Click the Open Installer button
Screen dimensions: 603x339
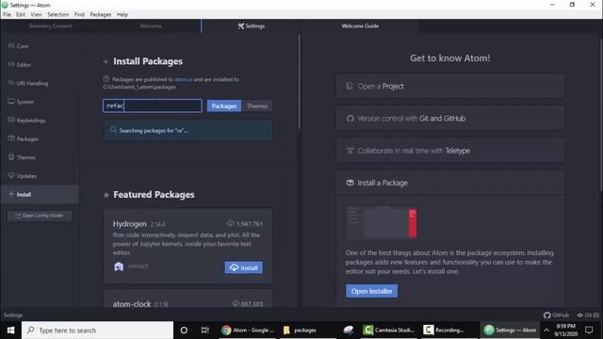tap(372, 291)
